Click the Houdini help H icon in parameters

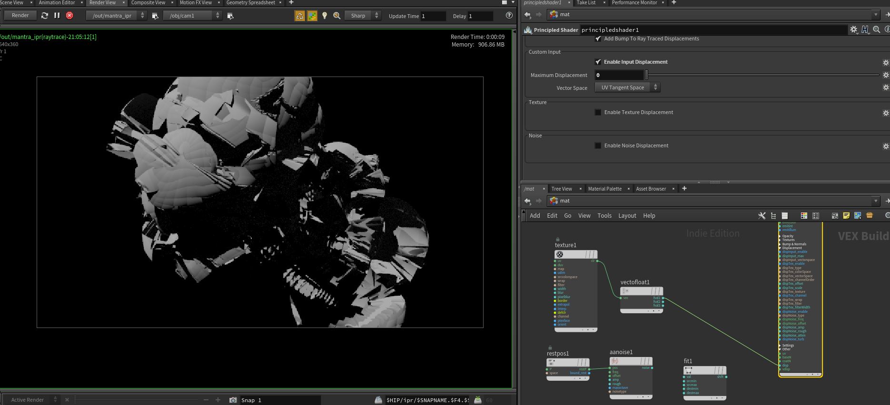(x=865, y=29)
